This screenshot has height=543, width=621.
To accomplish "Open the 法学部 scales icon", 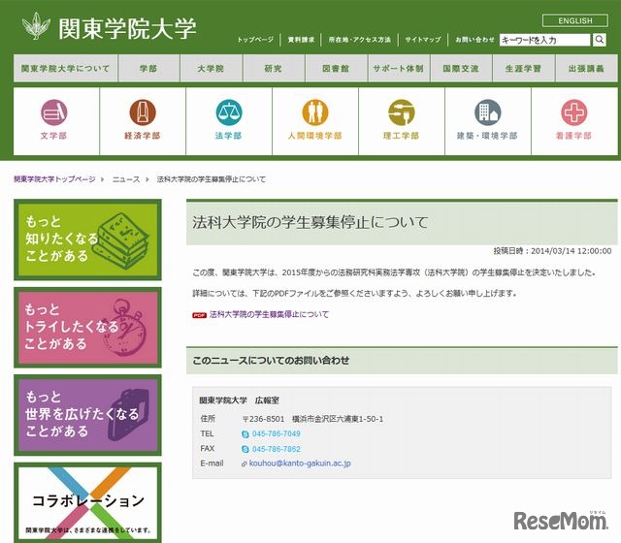I will 229,112.
